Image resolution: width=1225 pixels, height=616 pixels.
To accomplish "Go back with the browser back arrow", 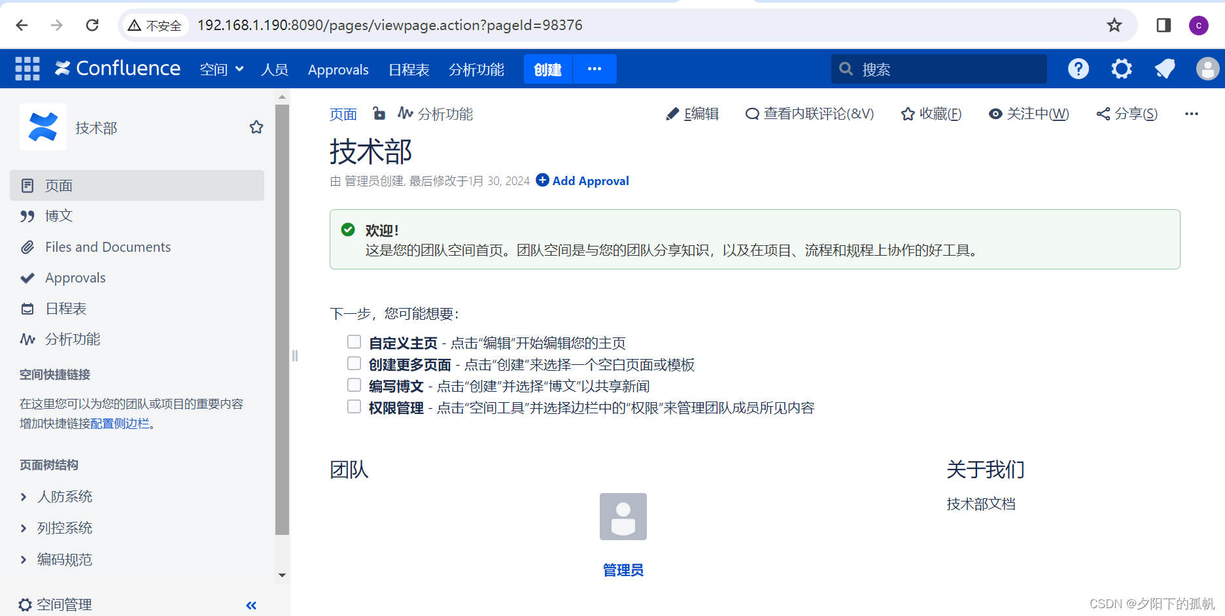I will [22, 25].
